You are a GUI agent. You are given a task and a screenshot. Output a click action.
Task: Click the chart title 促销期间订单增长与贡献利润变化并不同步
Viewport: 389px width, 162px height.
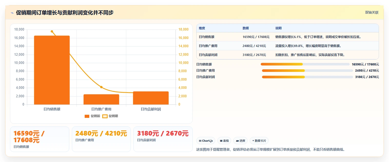[x=65, y=13]
